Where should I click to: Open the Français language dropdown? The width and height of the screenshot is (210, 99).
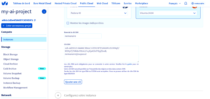pos(175,3)
